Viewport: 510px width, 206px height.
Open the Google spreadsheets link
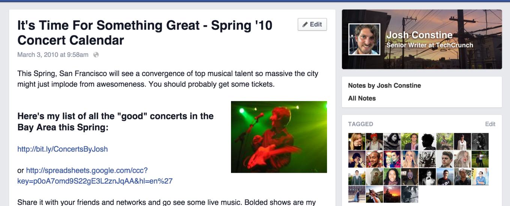pyautogui.click(x=87, y=171)
